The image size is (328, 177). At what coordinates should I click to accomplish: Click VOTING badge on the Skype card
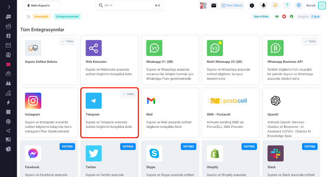(189, 147)
